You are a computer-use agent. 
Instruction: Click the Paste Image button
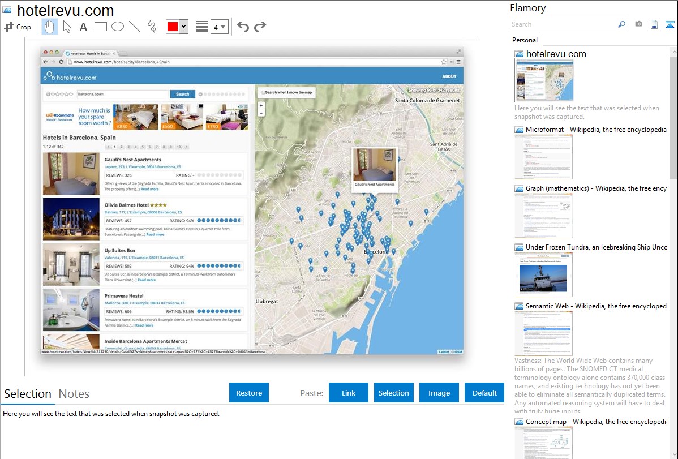pyautogui.click(x=439, y=393)
